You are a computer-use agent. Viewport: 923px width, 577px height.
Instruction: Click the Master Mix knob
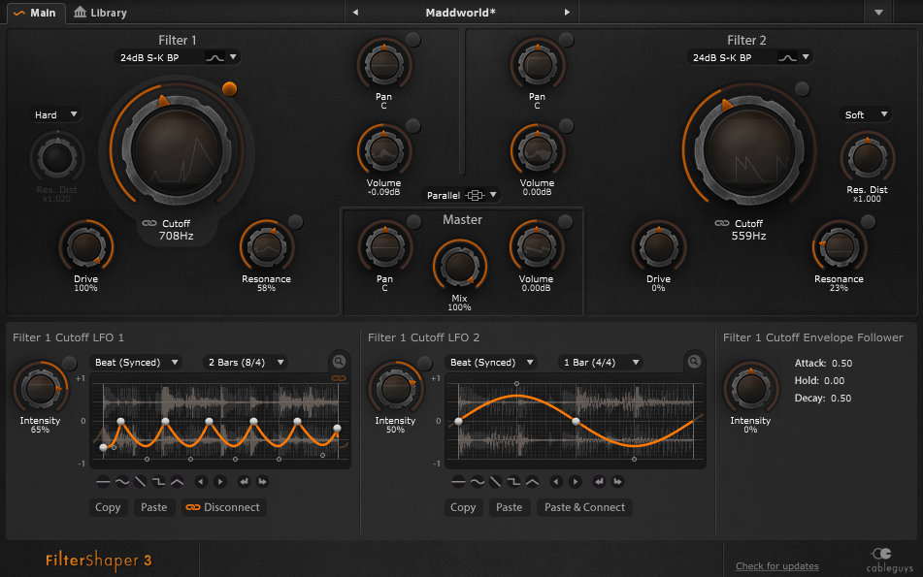click(460, 266)
